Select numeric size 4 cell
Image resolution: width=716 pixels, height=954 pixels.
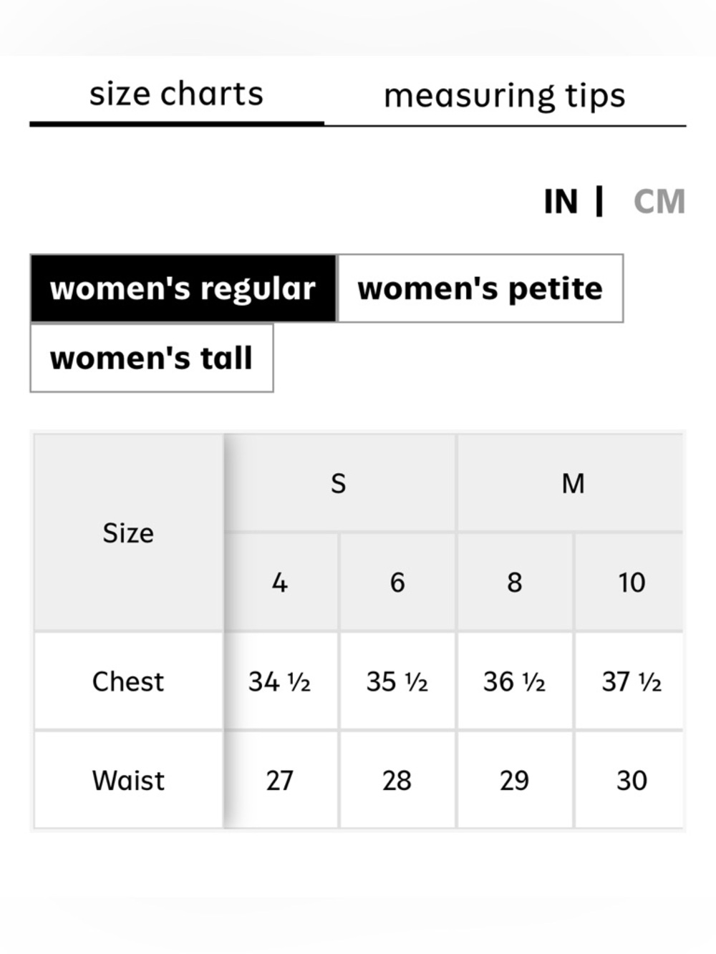click(280, 582)
